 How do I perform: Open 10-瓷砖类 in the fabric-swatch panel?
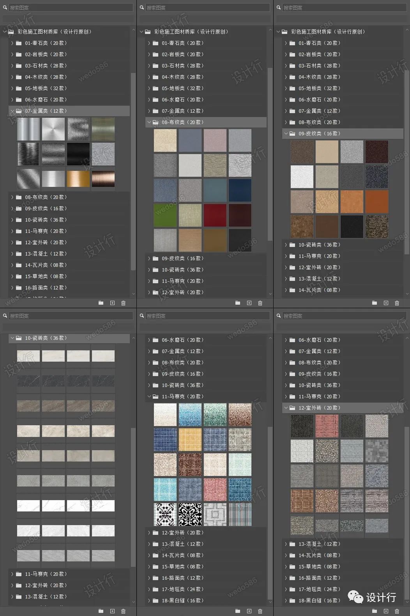pyautogui.click(x=206, y=270)
